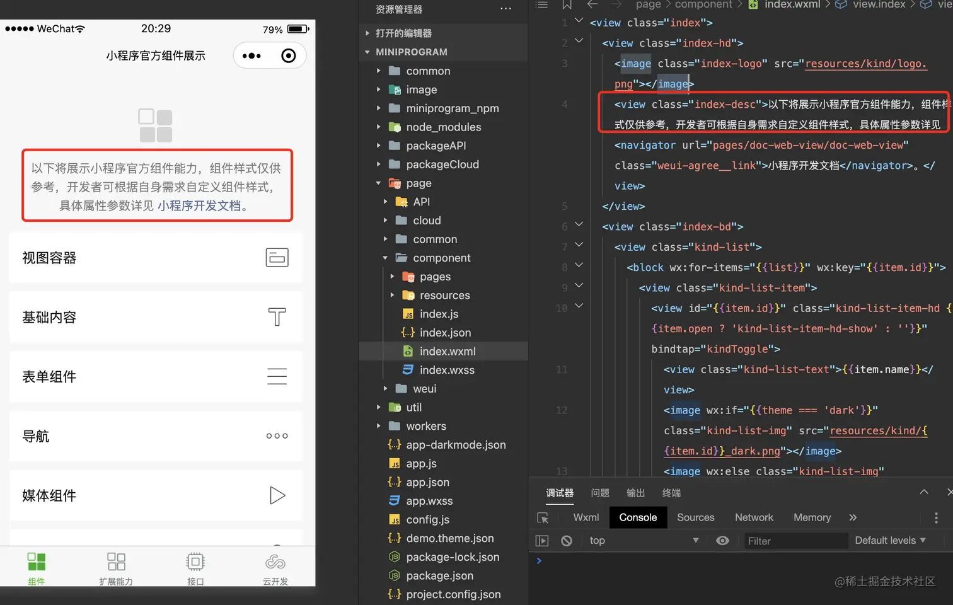Open the index.json file

[x=444, y=333]
